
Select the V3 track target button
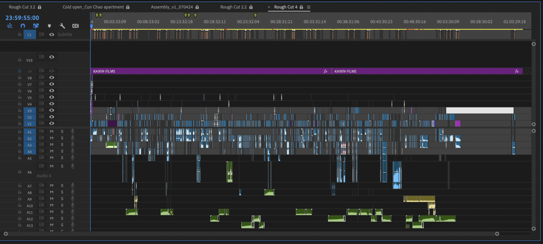coord(29,111)
